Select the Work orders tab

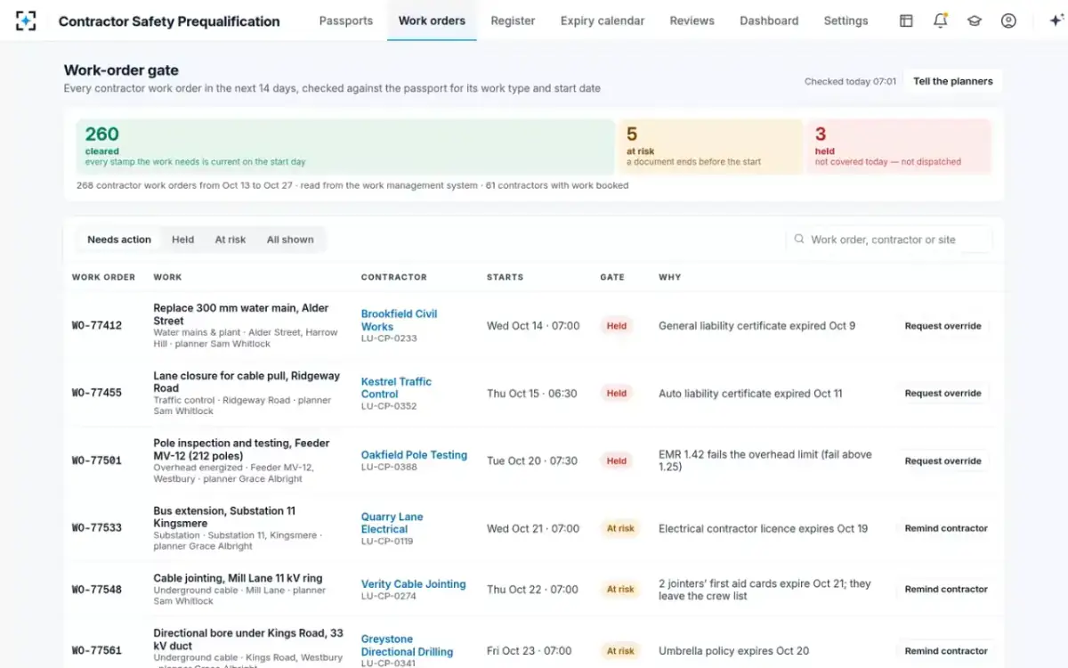432,20
